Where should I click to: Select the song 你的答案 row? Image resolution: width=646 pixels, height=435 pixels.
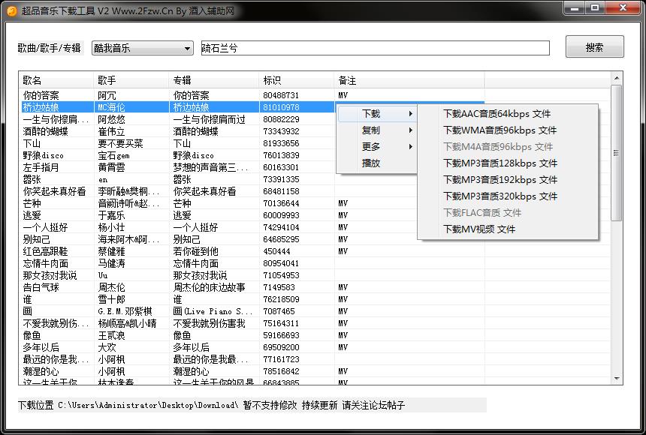pos(41,95)
